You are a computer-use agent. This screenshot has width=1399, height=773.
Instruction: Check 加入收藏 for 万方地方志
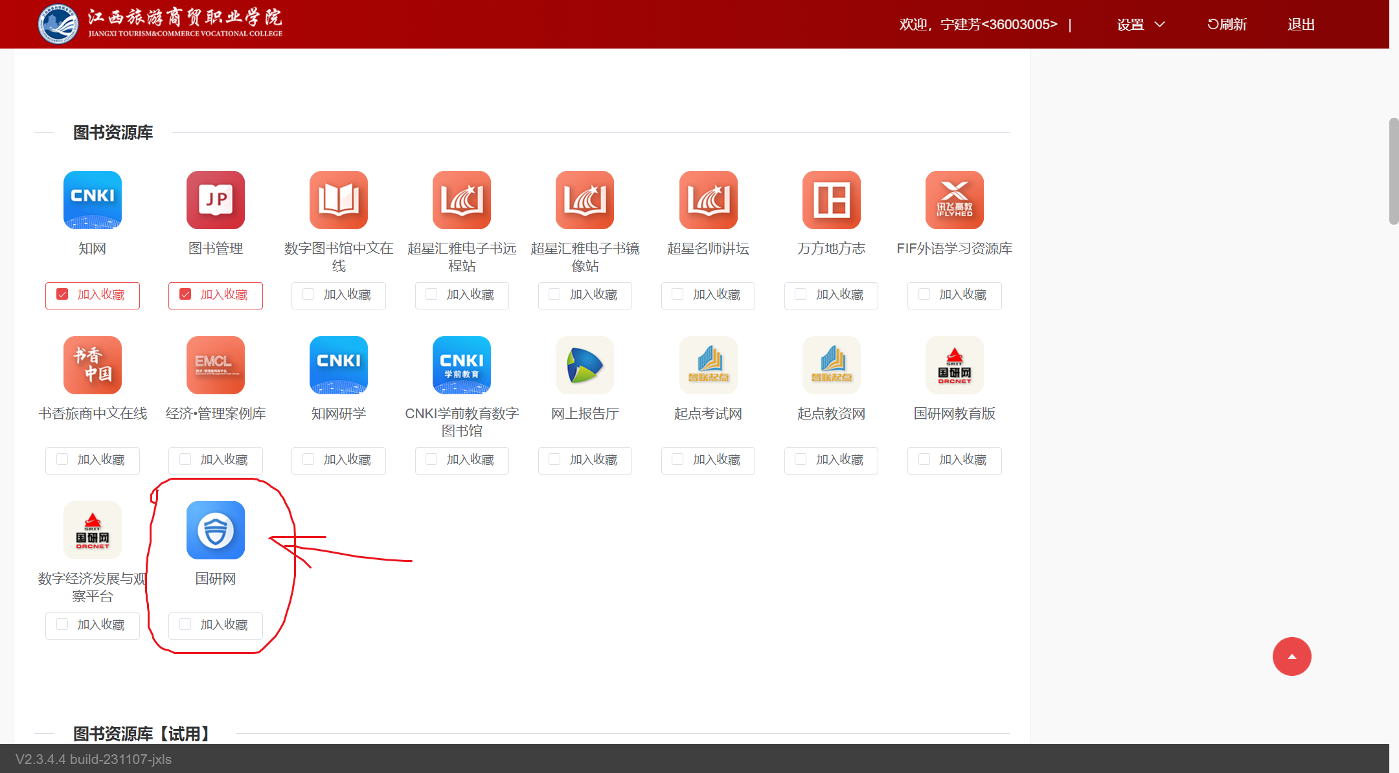click(801, 295)
